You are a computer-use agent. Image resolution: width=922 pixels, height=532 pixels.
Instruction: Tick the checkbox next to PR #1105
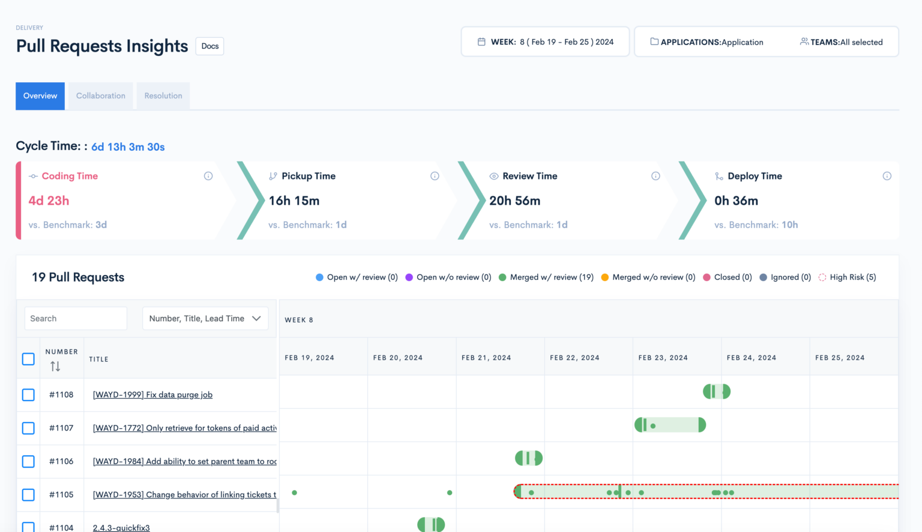[28, 495]
